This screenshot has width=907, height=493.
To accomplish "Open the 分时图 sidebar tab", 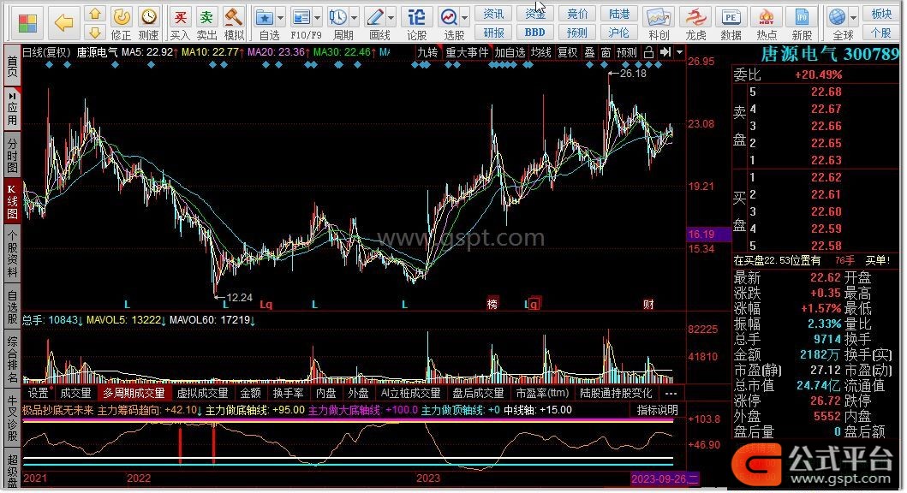I will (x=12, y=156).
